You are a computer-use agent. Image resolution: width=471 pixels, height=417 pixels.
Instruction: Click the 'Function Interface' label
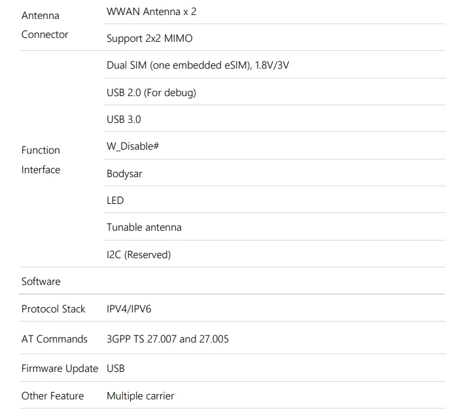tap(41, 159)
